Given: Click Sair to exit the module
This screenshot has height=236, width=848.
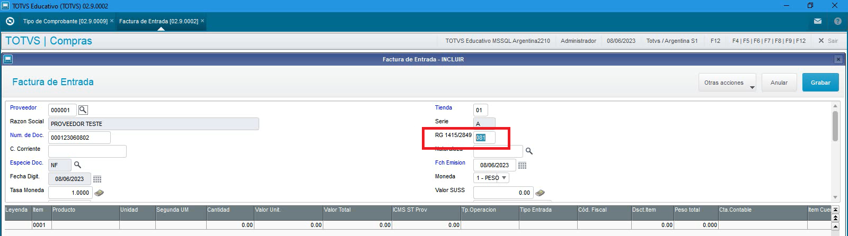Looking at the screenshot, I should coord(828,41).
